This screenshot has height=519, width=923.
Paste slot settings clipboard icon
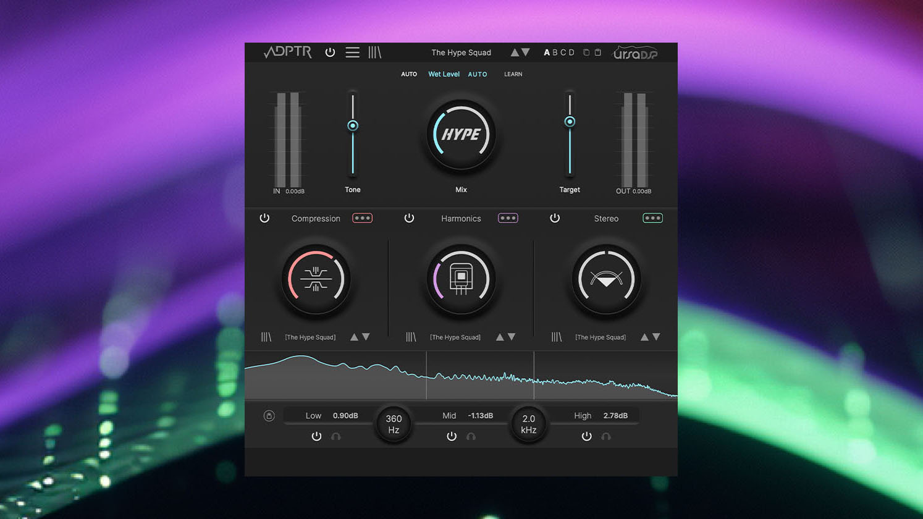(598, 53)
